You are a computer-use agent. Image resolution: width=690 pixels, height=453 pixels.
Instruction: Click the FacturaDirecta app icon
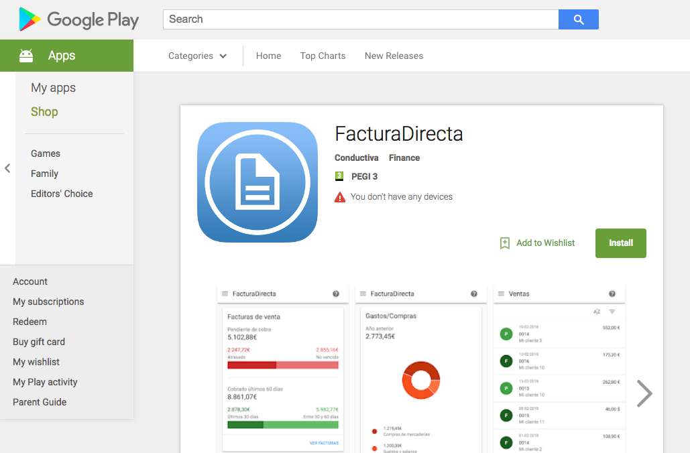click(x=257, y=182)
